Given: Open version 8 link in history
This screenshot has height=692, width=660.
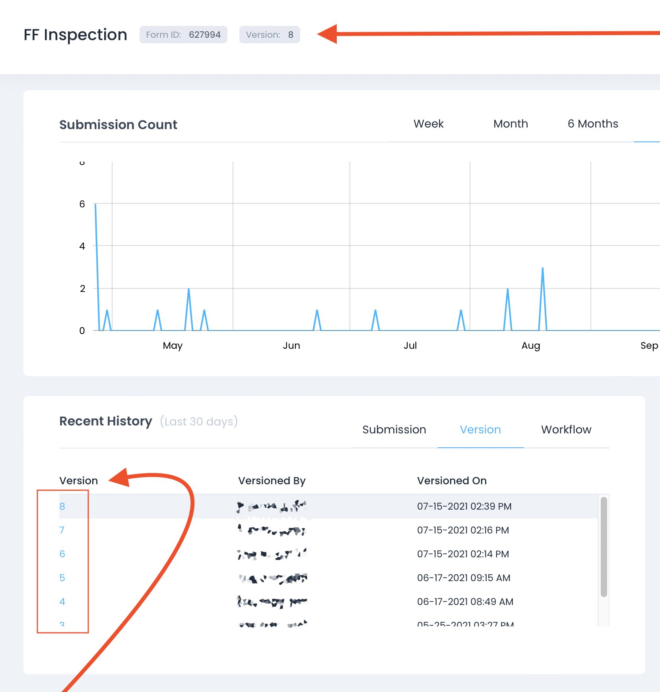Looking at the screenshot, I should (62, 506).
